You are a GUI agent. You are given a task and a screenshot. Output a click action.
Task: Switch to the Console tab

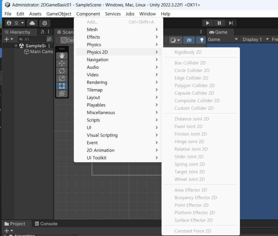[46, 224]
